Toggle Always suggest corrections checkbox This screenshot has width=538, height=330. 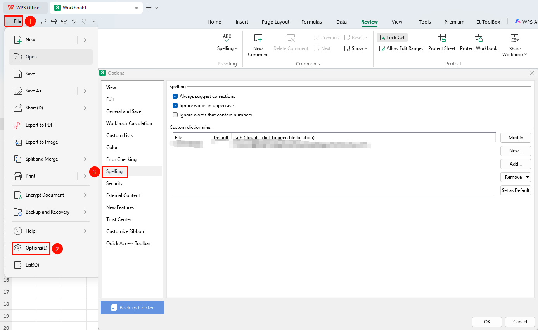coord(175,96)
